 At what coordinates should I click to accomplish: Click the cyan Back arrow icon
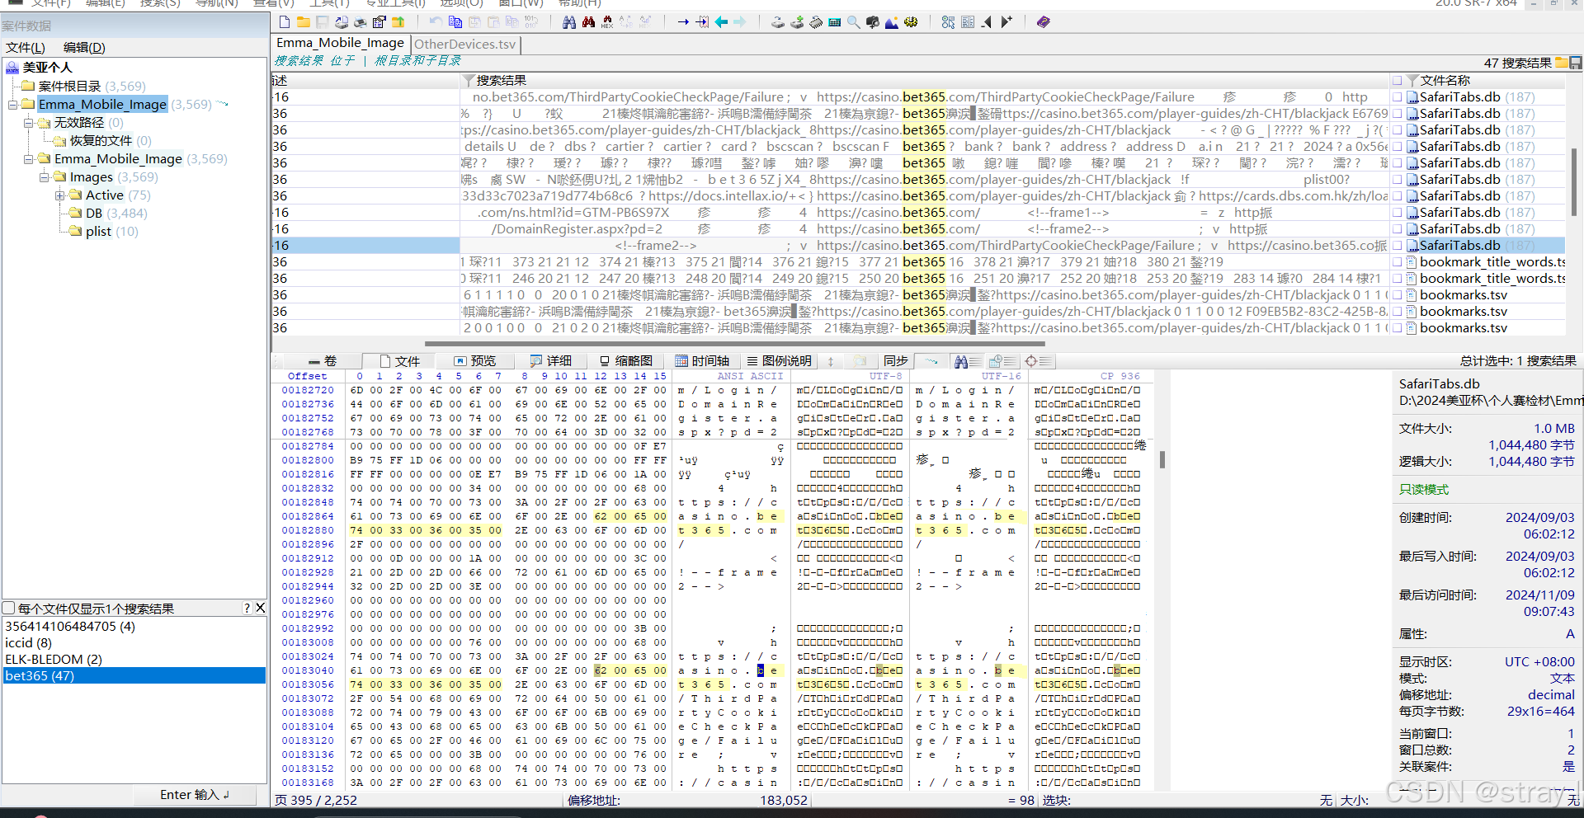point(721,22)
